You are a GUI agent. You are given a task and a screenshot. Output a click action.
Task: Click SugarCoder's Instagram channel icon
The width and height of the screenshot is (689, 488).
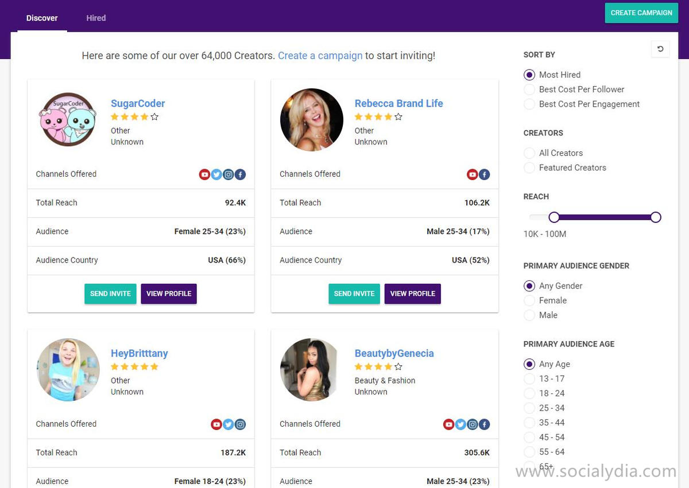229,174
